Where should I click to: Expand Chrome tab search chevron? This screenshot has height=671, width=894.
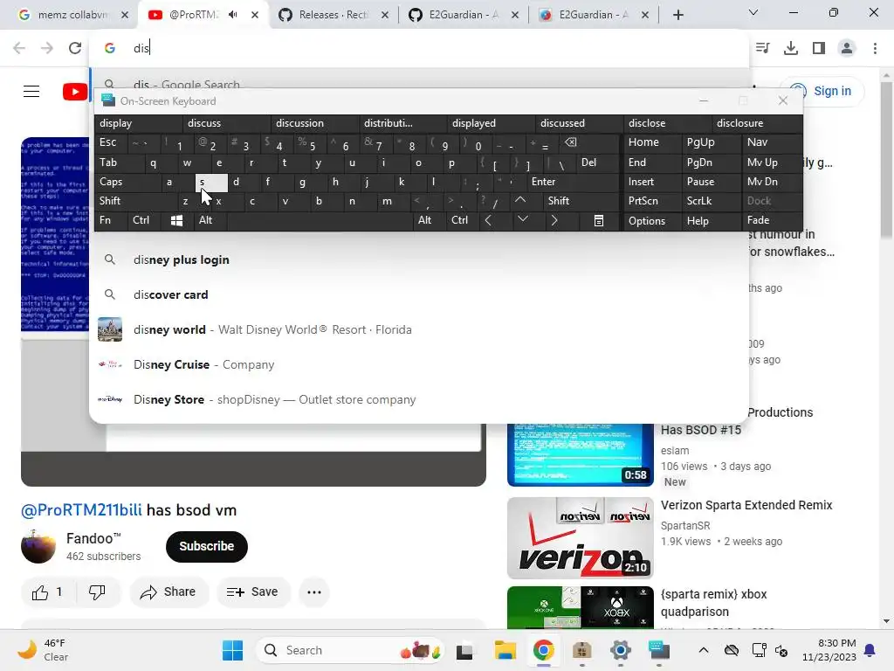tap(753, 12)
